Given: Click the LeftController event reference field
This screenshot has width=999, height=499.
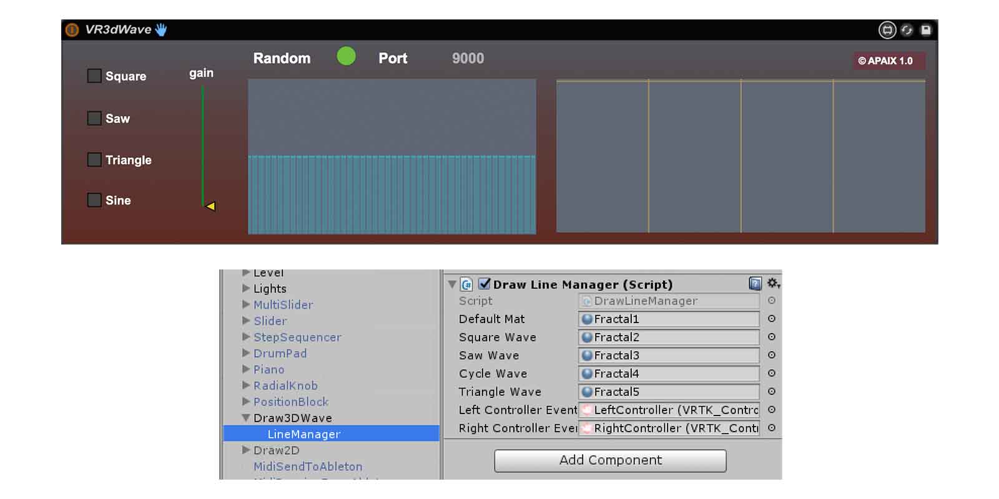Looking at the screenshot, I should point(669,410).
